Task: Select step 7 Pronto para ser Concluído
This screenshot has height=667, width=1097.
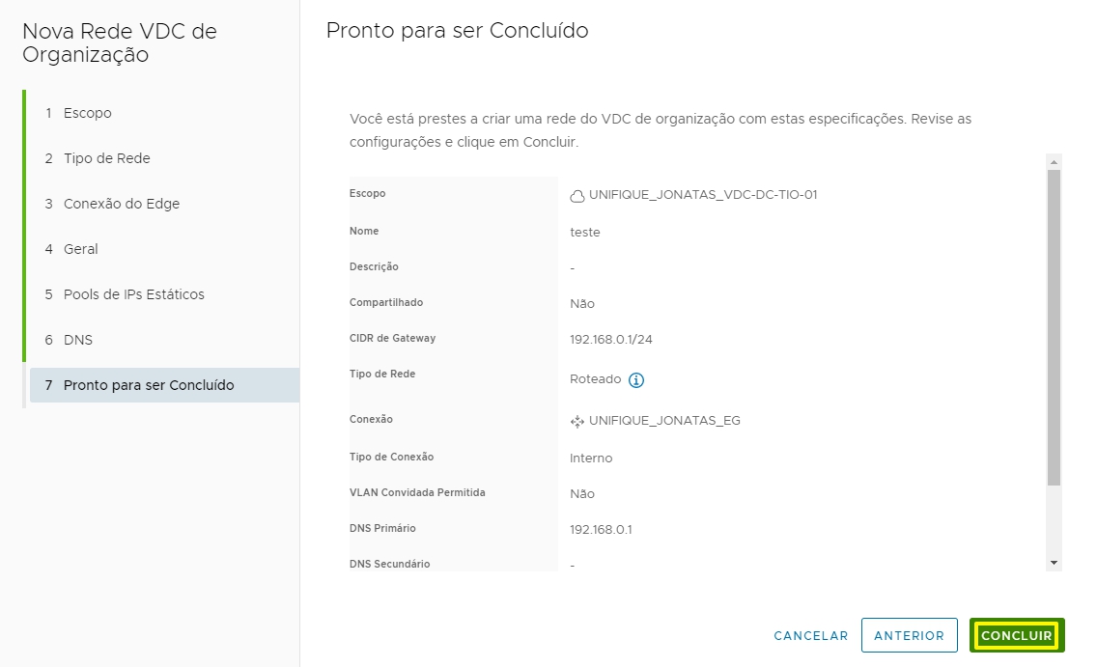Action: point(164,385)
